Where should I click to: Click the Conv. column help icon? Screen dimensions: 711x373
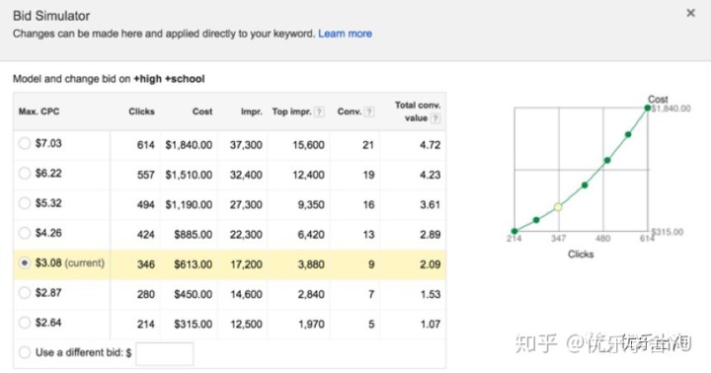(369, 112)
